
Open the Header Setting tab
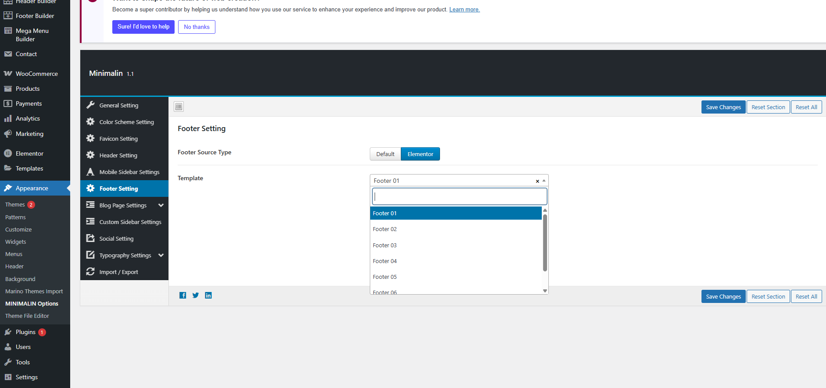tap(118, 155)
